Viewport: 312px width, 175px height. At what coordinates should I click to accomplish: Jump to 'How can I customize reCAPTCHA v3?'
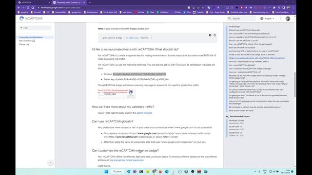pos(245,72)
